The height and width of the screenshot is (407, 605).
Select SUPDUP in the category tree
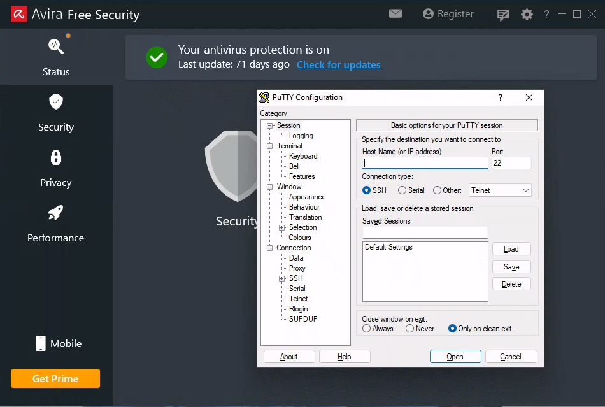tap(303, 319)
